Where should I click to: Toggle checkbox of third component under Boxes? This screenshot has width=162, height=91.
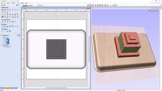click(4, 42)
